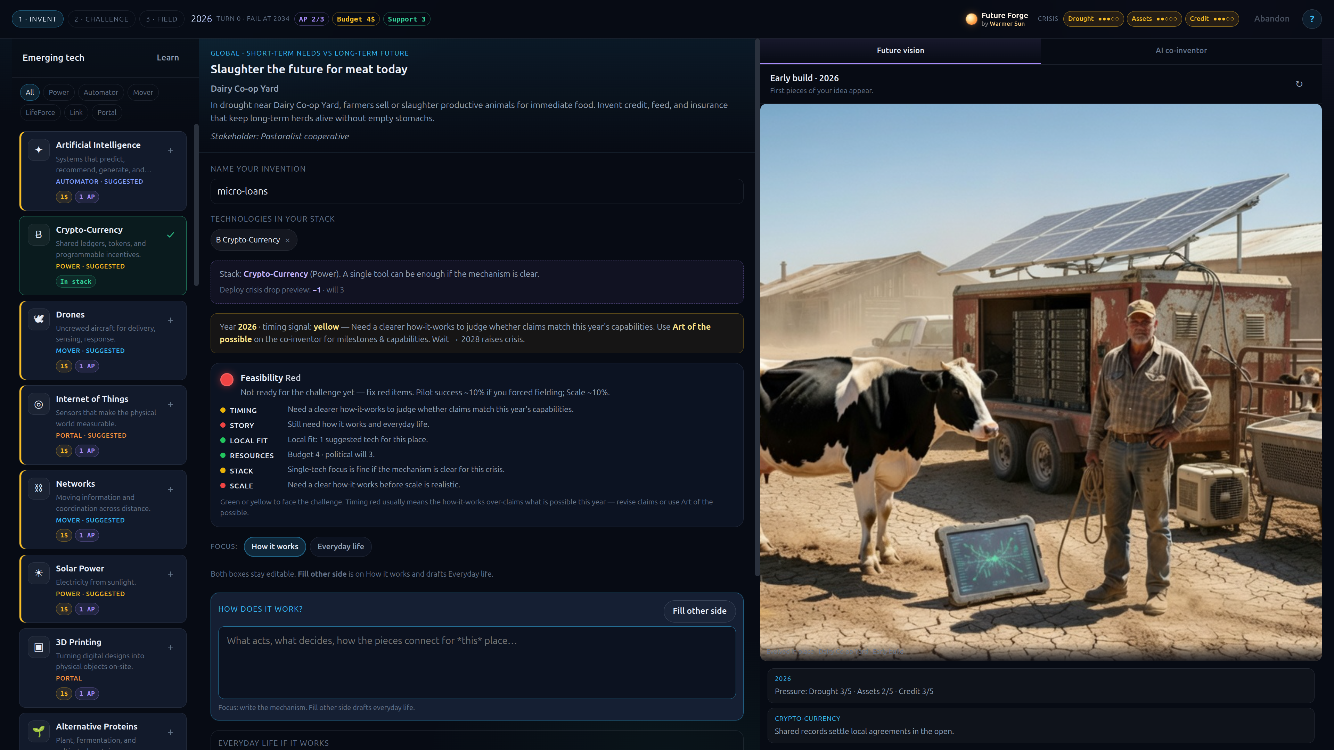Click the Alternative Proteins sprout icon
The width and height of the screenshot is (1334, 750).
coord(38,731)
